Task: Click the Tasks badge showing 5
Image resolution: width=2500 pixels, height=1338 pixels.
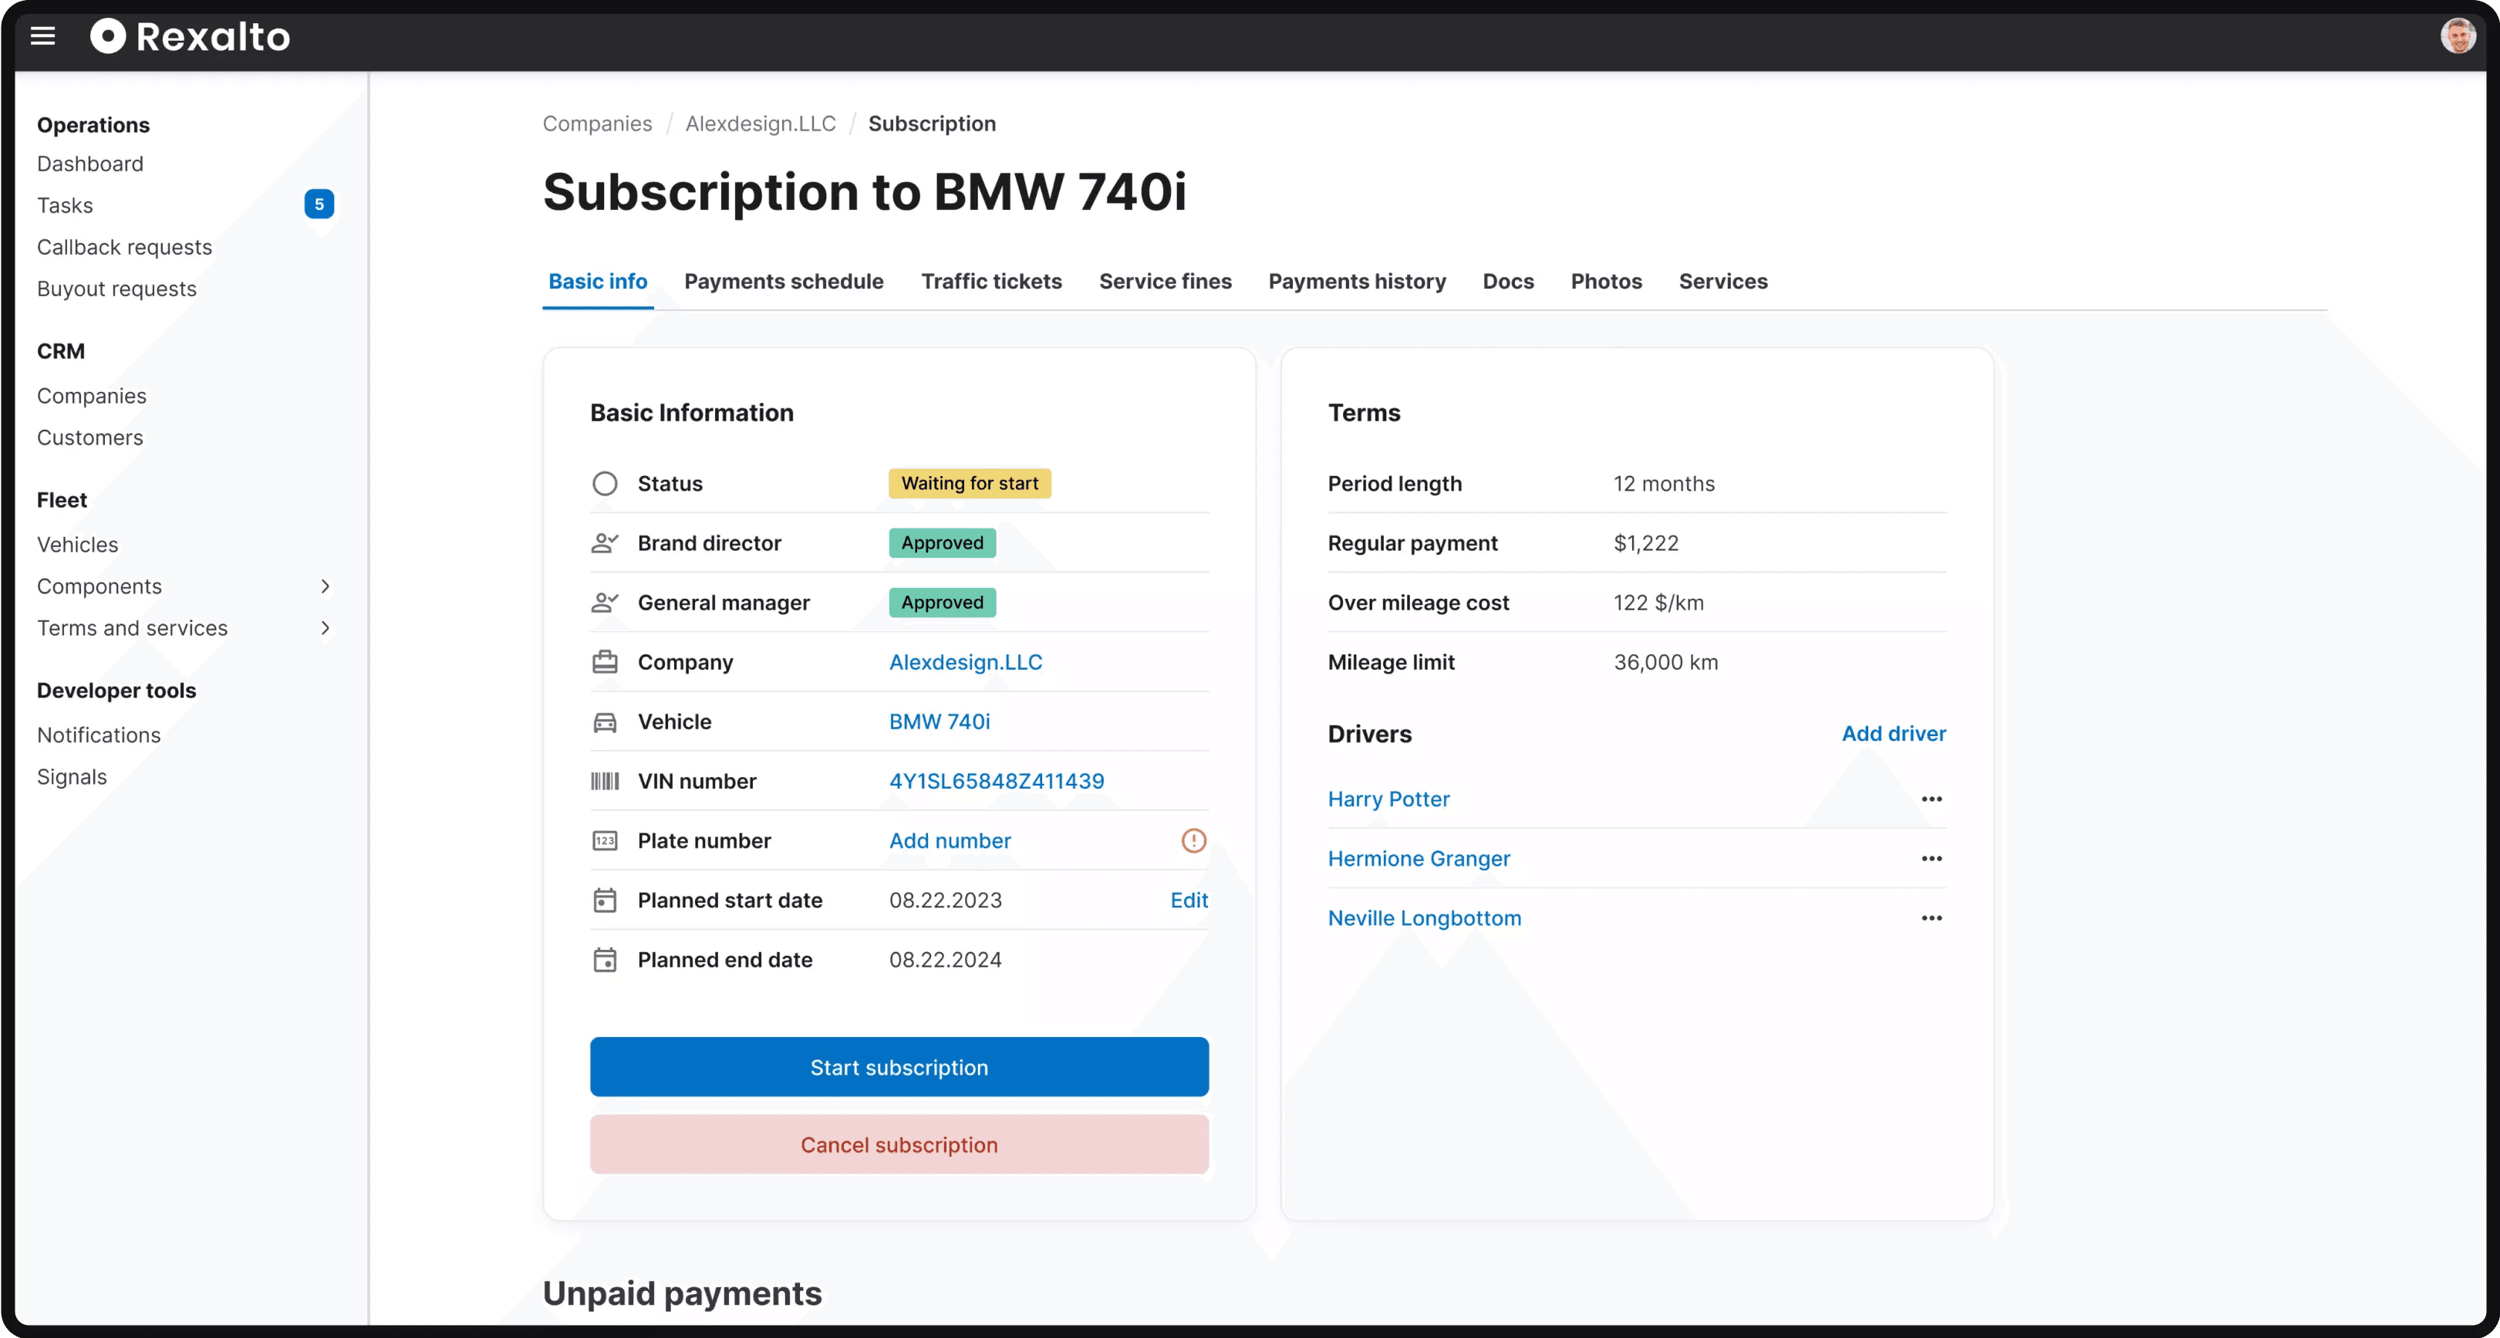Action: pos(319,204)
